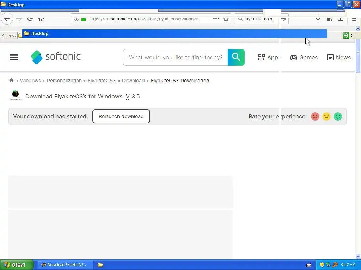
Task: Switch to the folder taskbar window
Action: (x=100, y=265)
